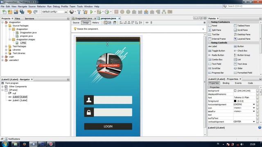Expand the Test Packages tree node
Screen dimensions: 262x147
click(6, 46)
